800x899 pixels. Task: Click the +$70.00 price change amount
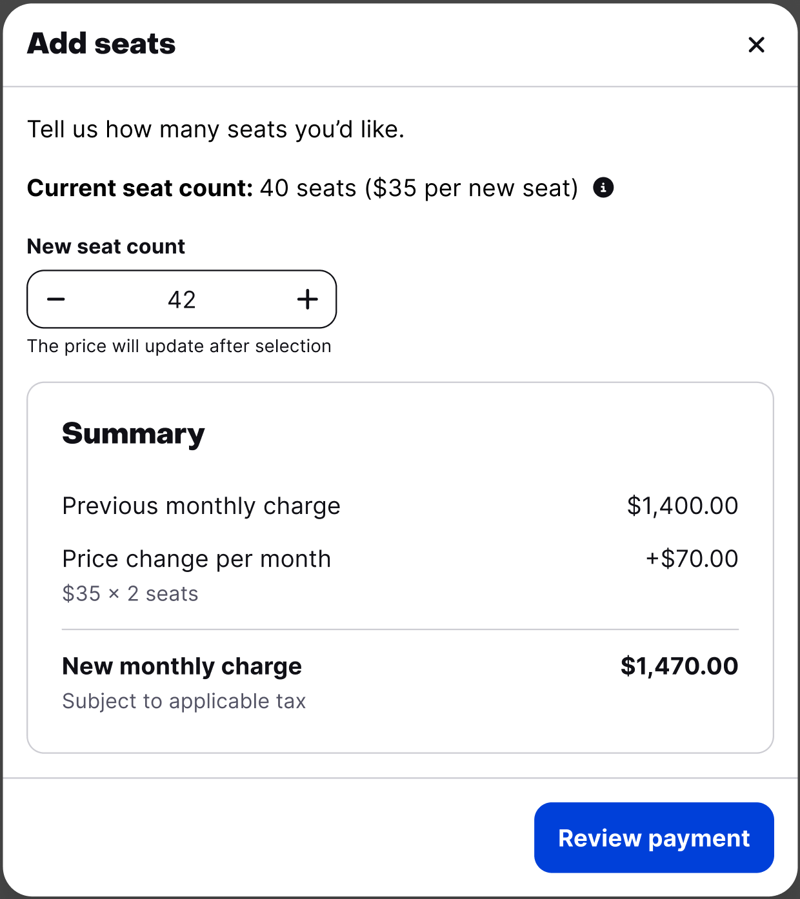(692, 559)
